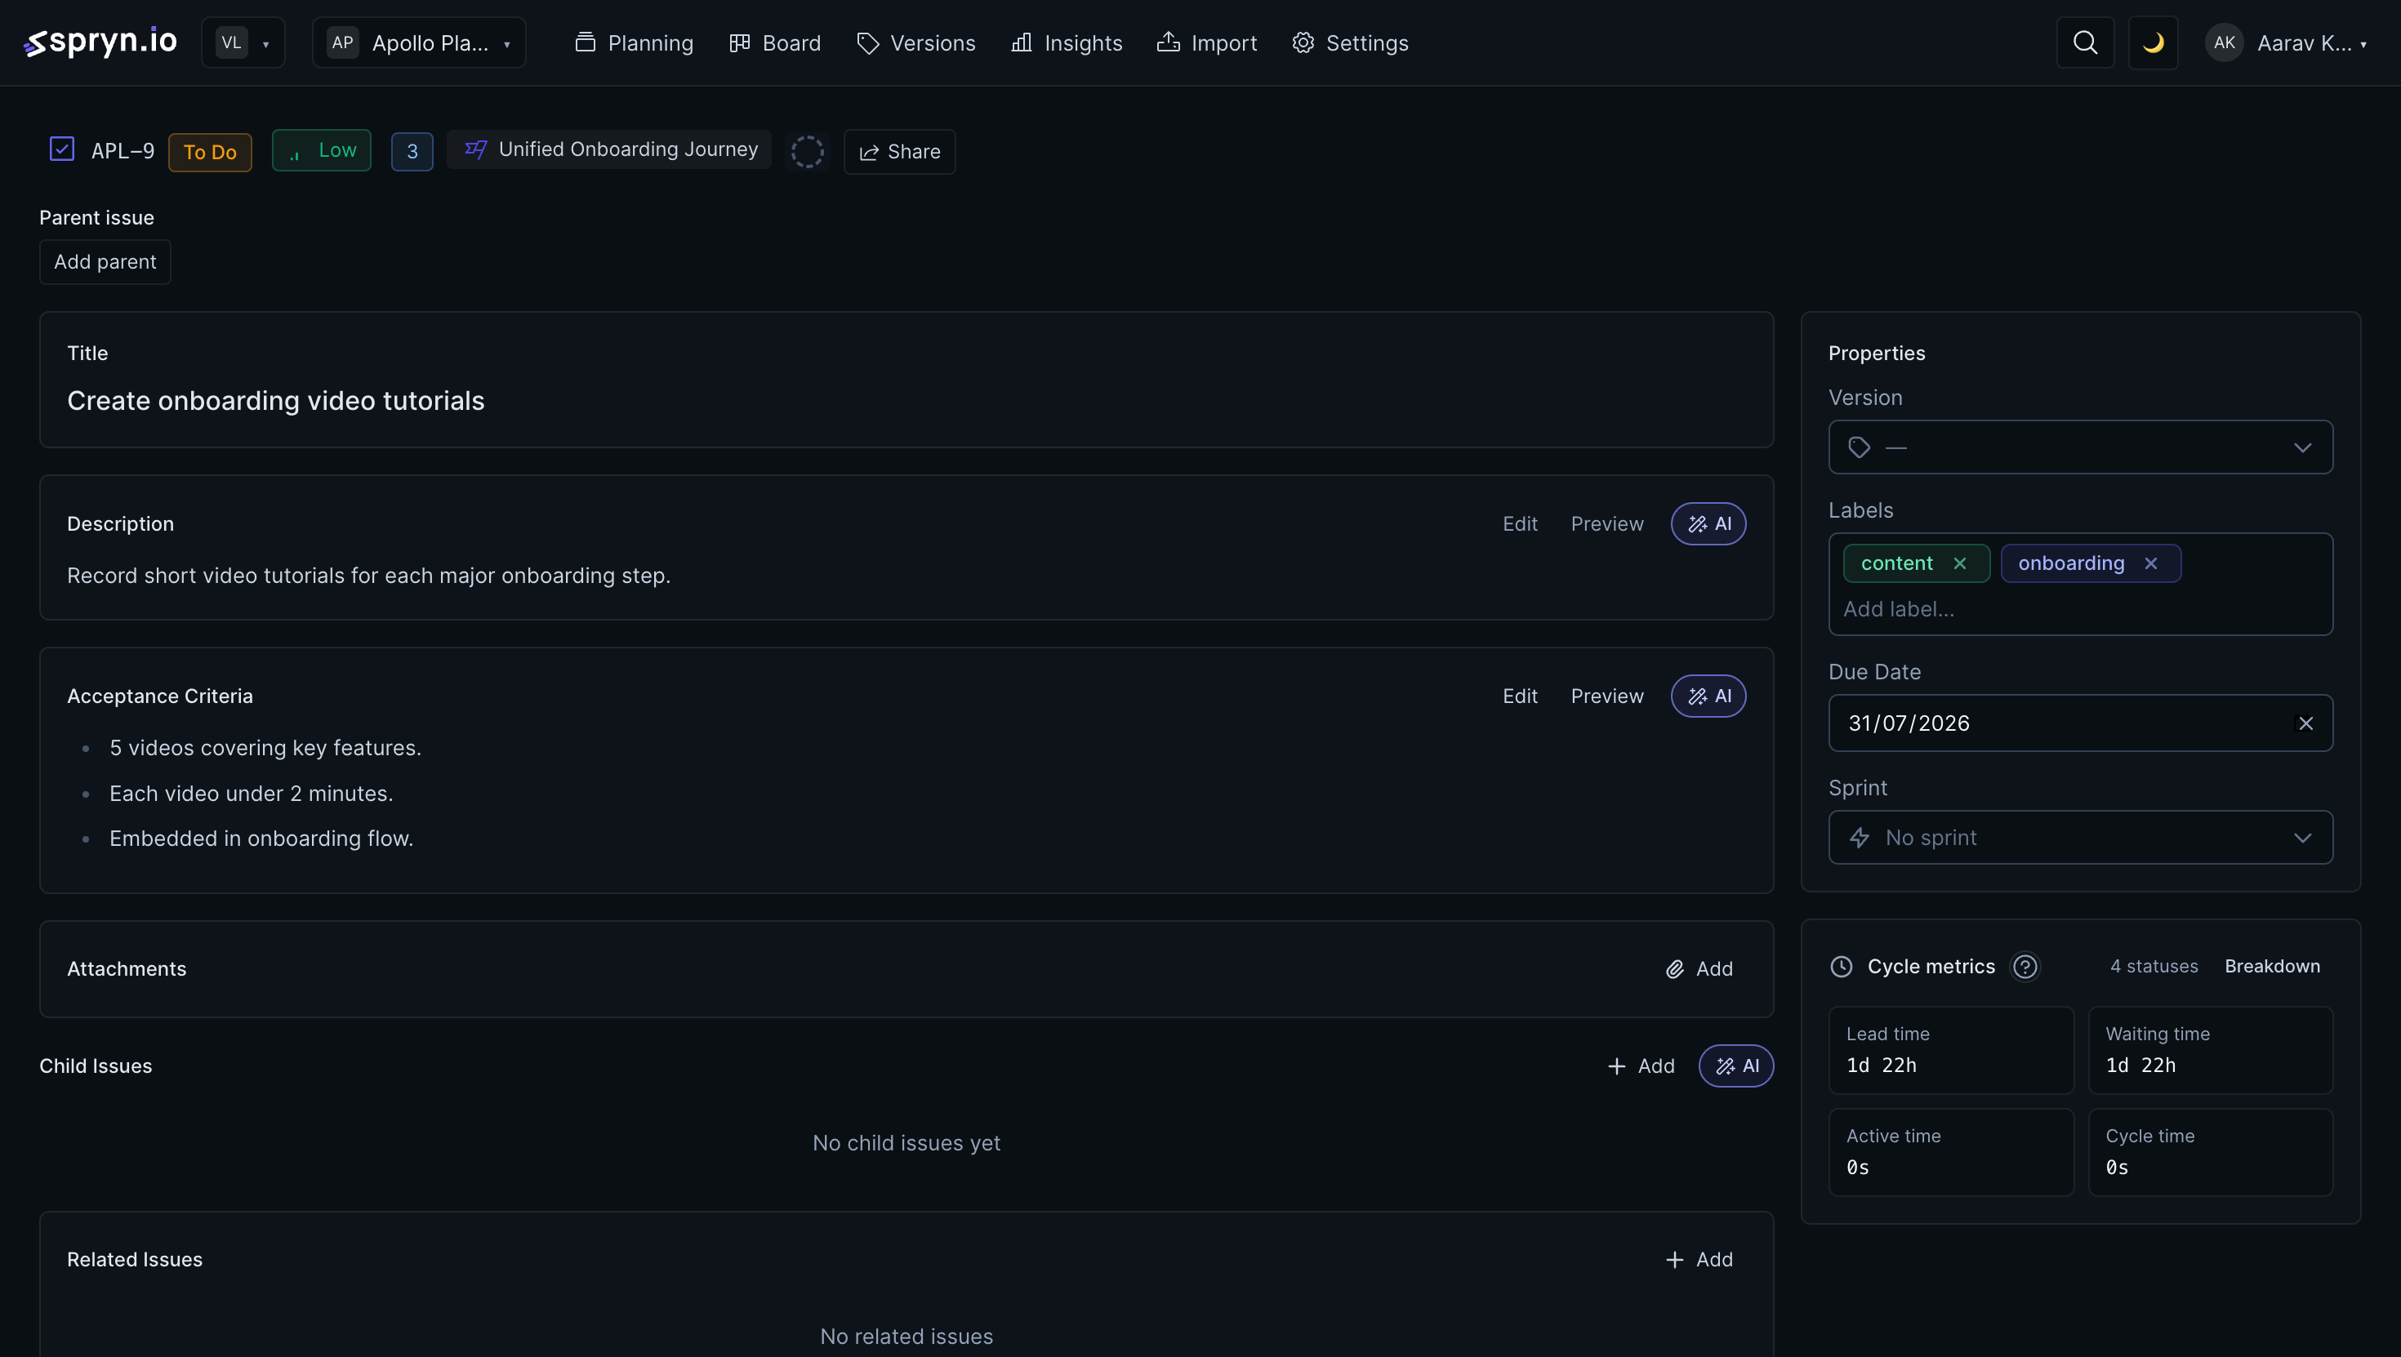Click the criterion 5 videos covering key features
The width and height of the screenshot is (2401, 1357).
click(x=265, y=749)
